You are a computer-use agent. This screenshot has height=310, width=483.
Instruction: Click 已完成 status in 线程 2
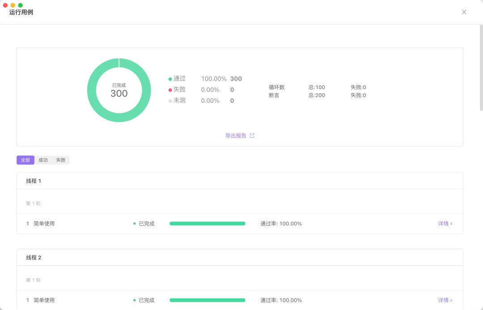[146, 300]
